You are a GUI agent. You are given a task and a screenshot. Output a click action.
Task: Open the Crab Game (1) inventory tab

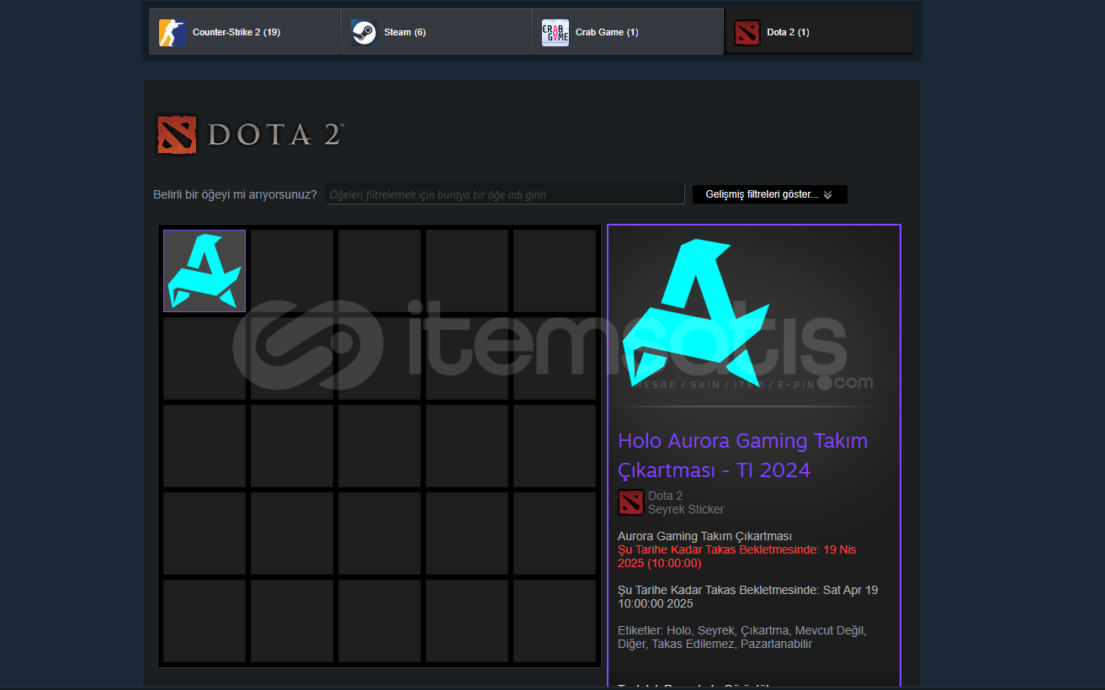[x=627, y=32]
